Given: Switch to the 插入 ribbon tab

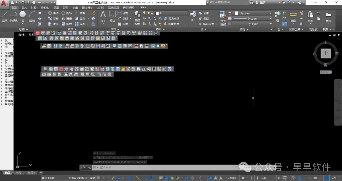Looking at the screenshot, I should coord(24,7).
